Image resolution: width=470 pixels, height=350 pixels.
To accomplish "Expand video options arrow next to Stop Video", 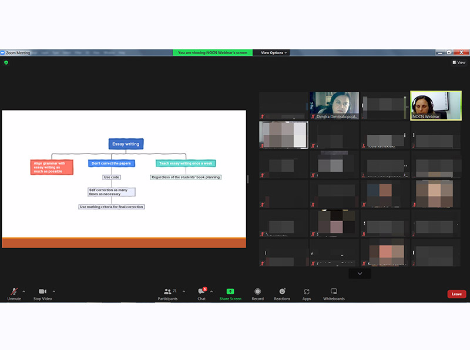I will coord(54,291).
